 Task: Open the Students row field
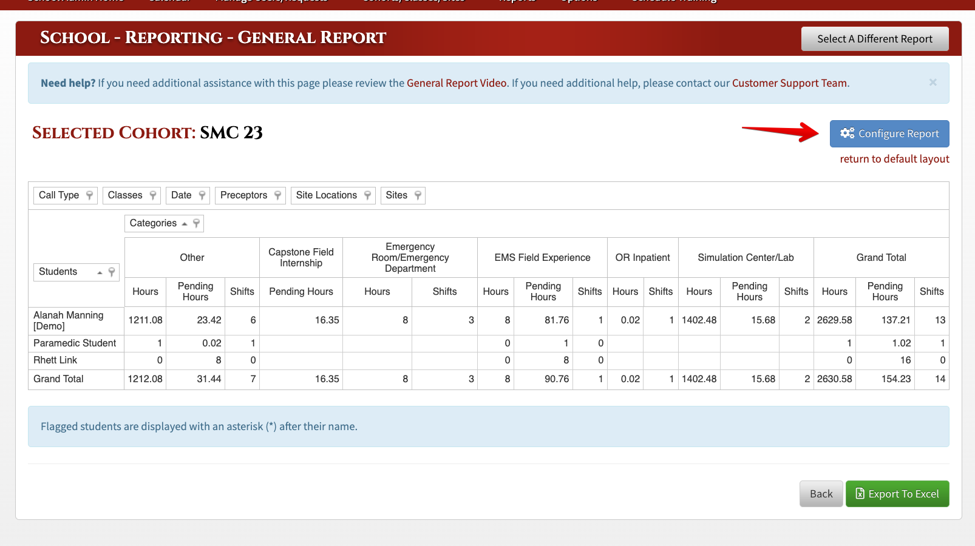click(x=76, y=272)
